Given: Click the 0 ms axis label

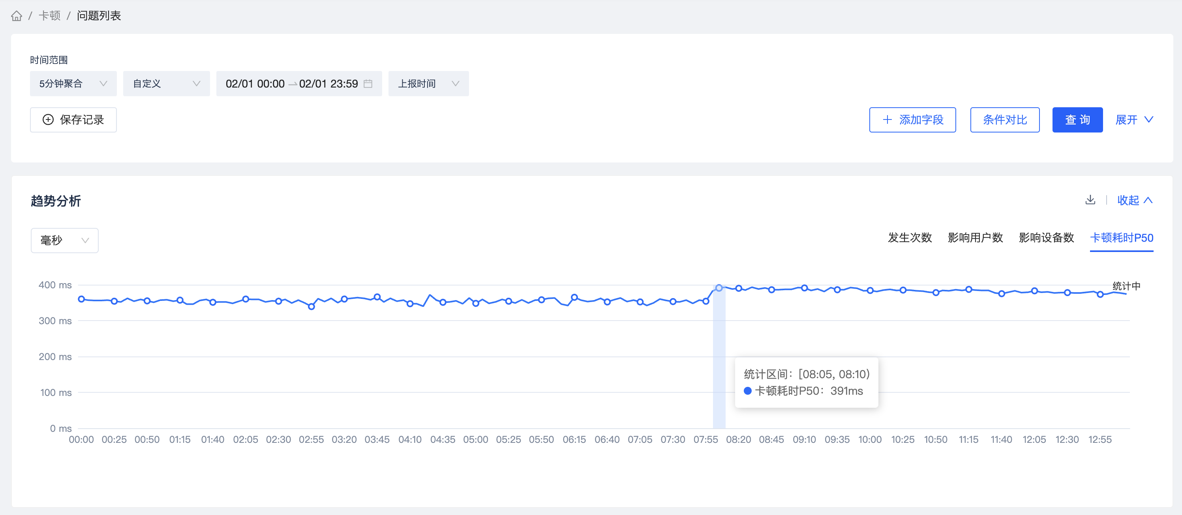Looking at the screenshot, I should [x=60, y=428].
